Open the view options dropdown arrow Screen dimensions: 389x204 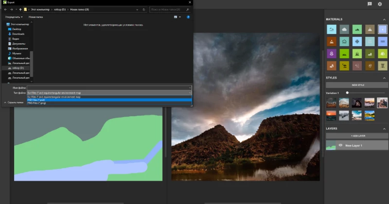click(180, 17)
